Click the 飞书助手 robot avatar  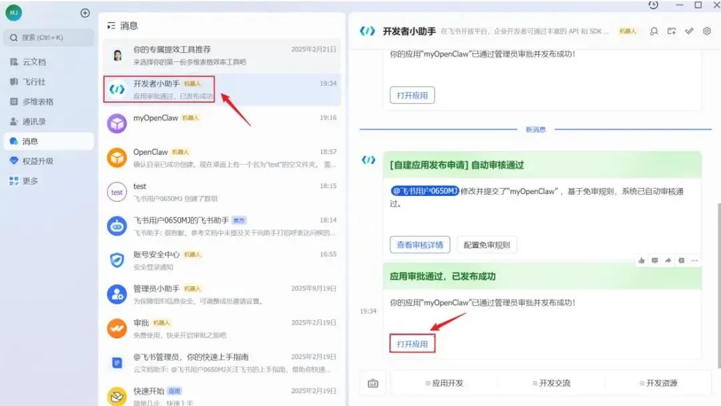pyautogui.click(x=117, y=226)
